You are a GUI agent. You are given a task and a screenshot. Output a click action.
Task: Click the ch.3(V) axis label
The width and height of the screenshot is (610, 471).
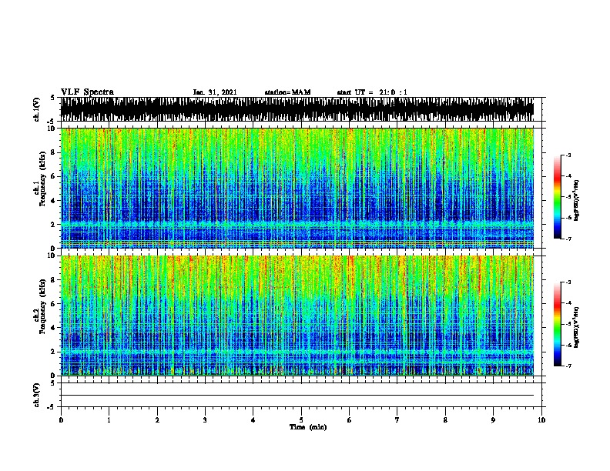pyautogui.click(x=36, y=395)
